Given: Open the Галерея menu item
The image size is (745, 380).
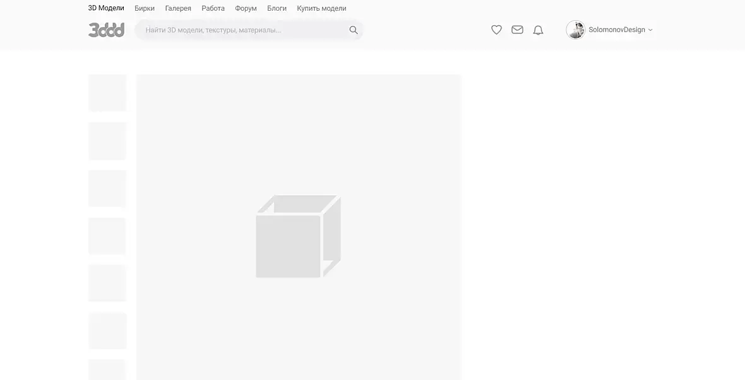Looking at the screenshot, I should coord(178,8).
